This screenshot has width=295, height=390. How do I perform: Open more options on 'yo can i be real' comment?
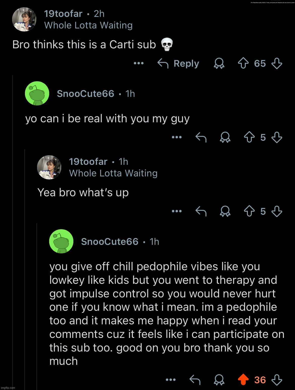176,137
